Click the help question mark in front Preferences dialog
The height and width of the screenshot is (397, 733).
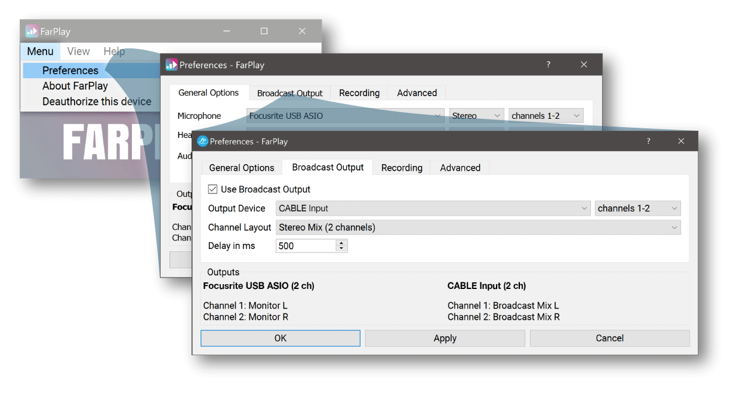point(648,141)
